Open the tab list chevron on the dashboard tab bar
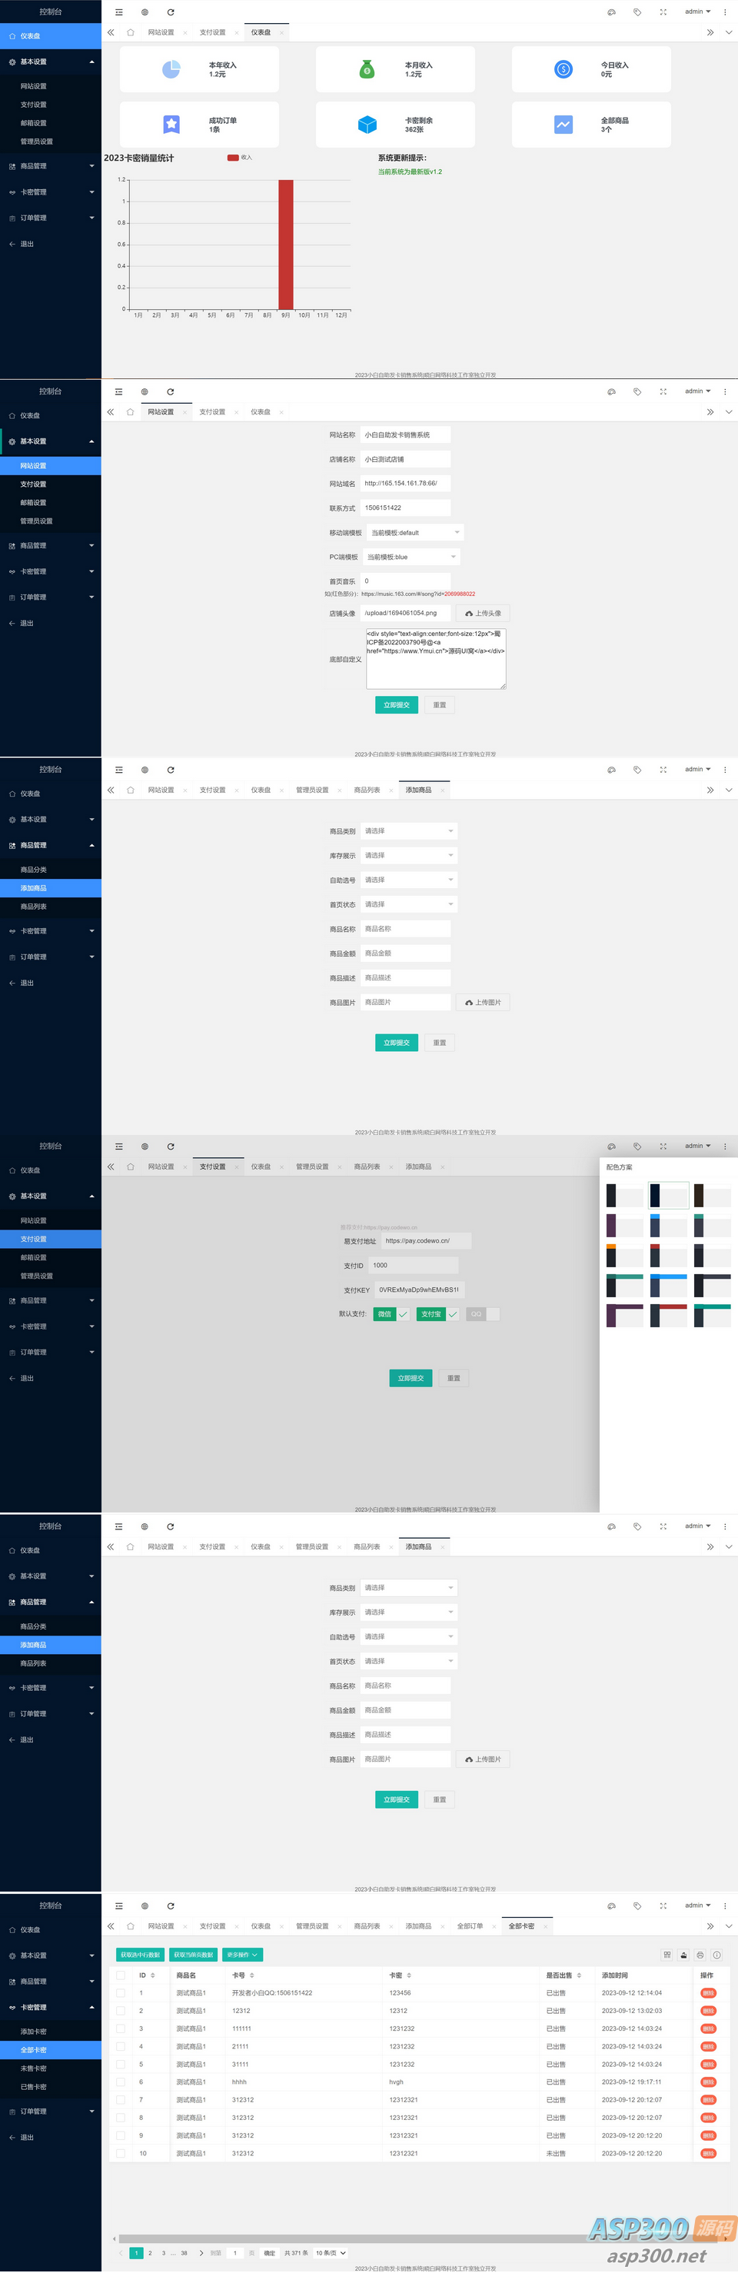 pos(728,32)
